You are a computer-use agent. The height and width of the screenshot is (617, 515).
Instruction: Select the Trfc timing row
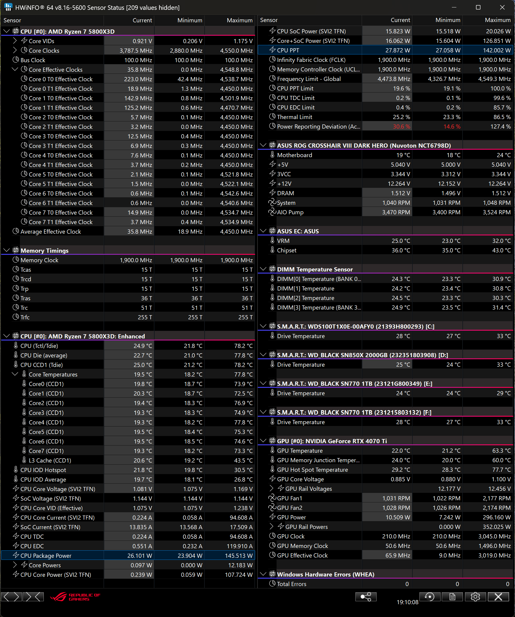click(128, 317)
